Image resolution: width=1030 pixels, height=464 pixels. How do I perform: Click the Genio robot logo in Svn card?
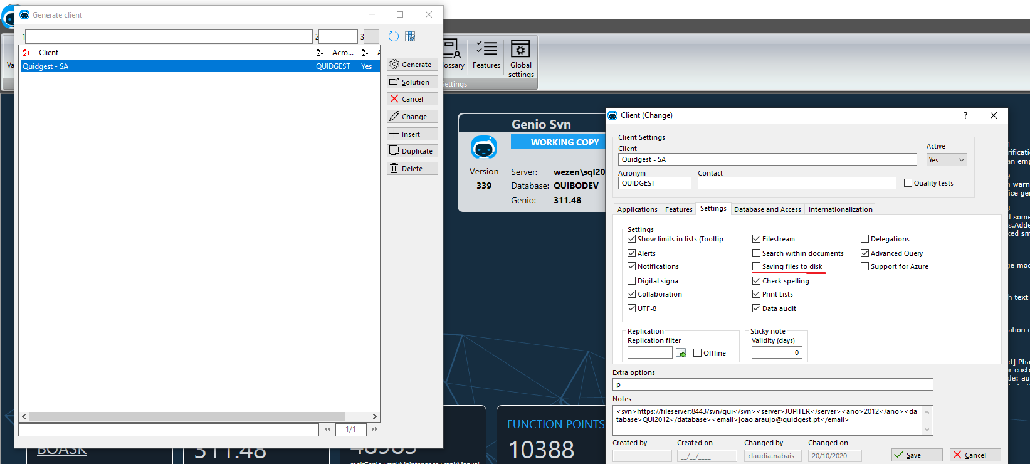pyautogui.click(x=484, y=148)
